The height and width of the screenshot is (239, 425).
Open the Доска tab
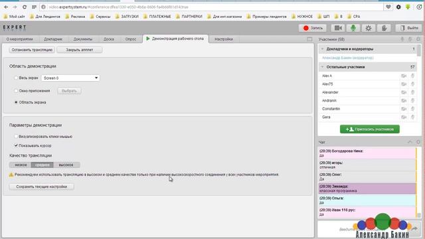109,39
